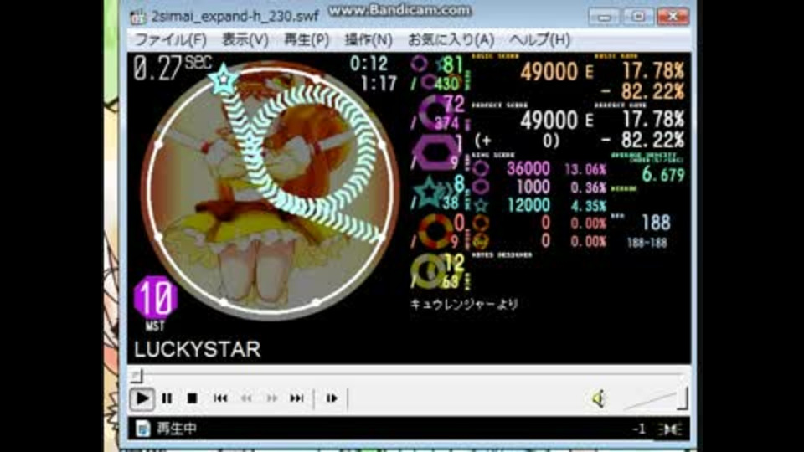Click the purple level 10 badge
Viewport: 804px width, 452px height.
tap(156, 298)
